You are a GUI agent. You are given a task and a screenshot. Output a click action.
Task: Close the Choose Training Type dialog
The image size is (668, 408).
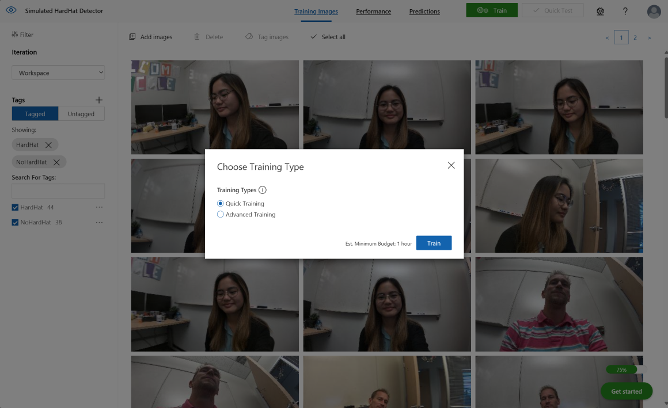pyautogui.click(x=451, y=165)
